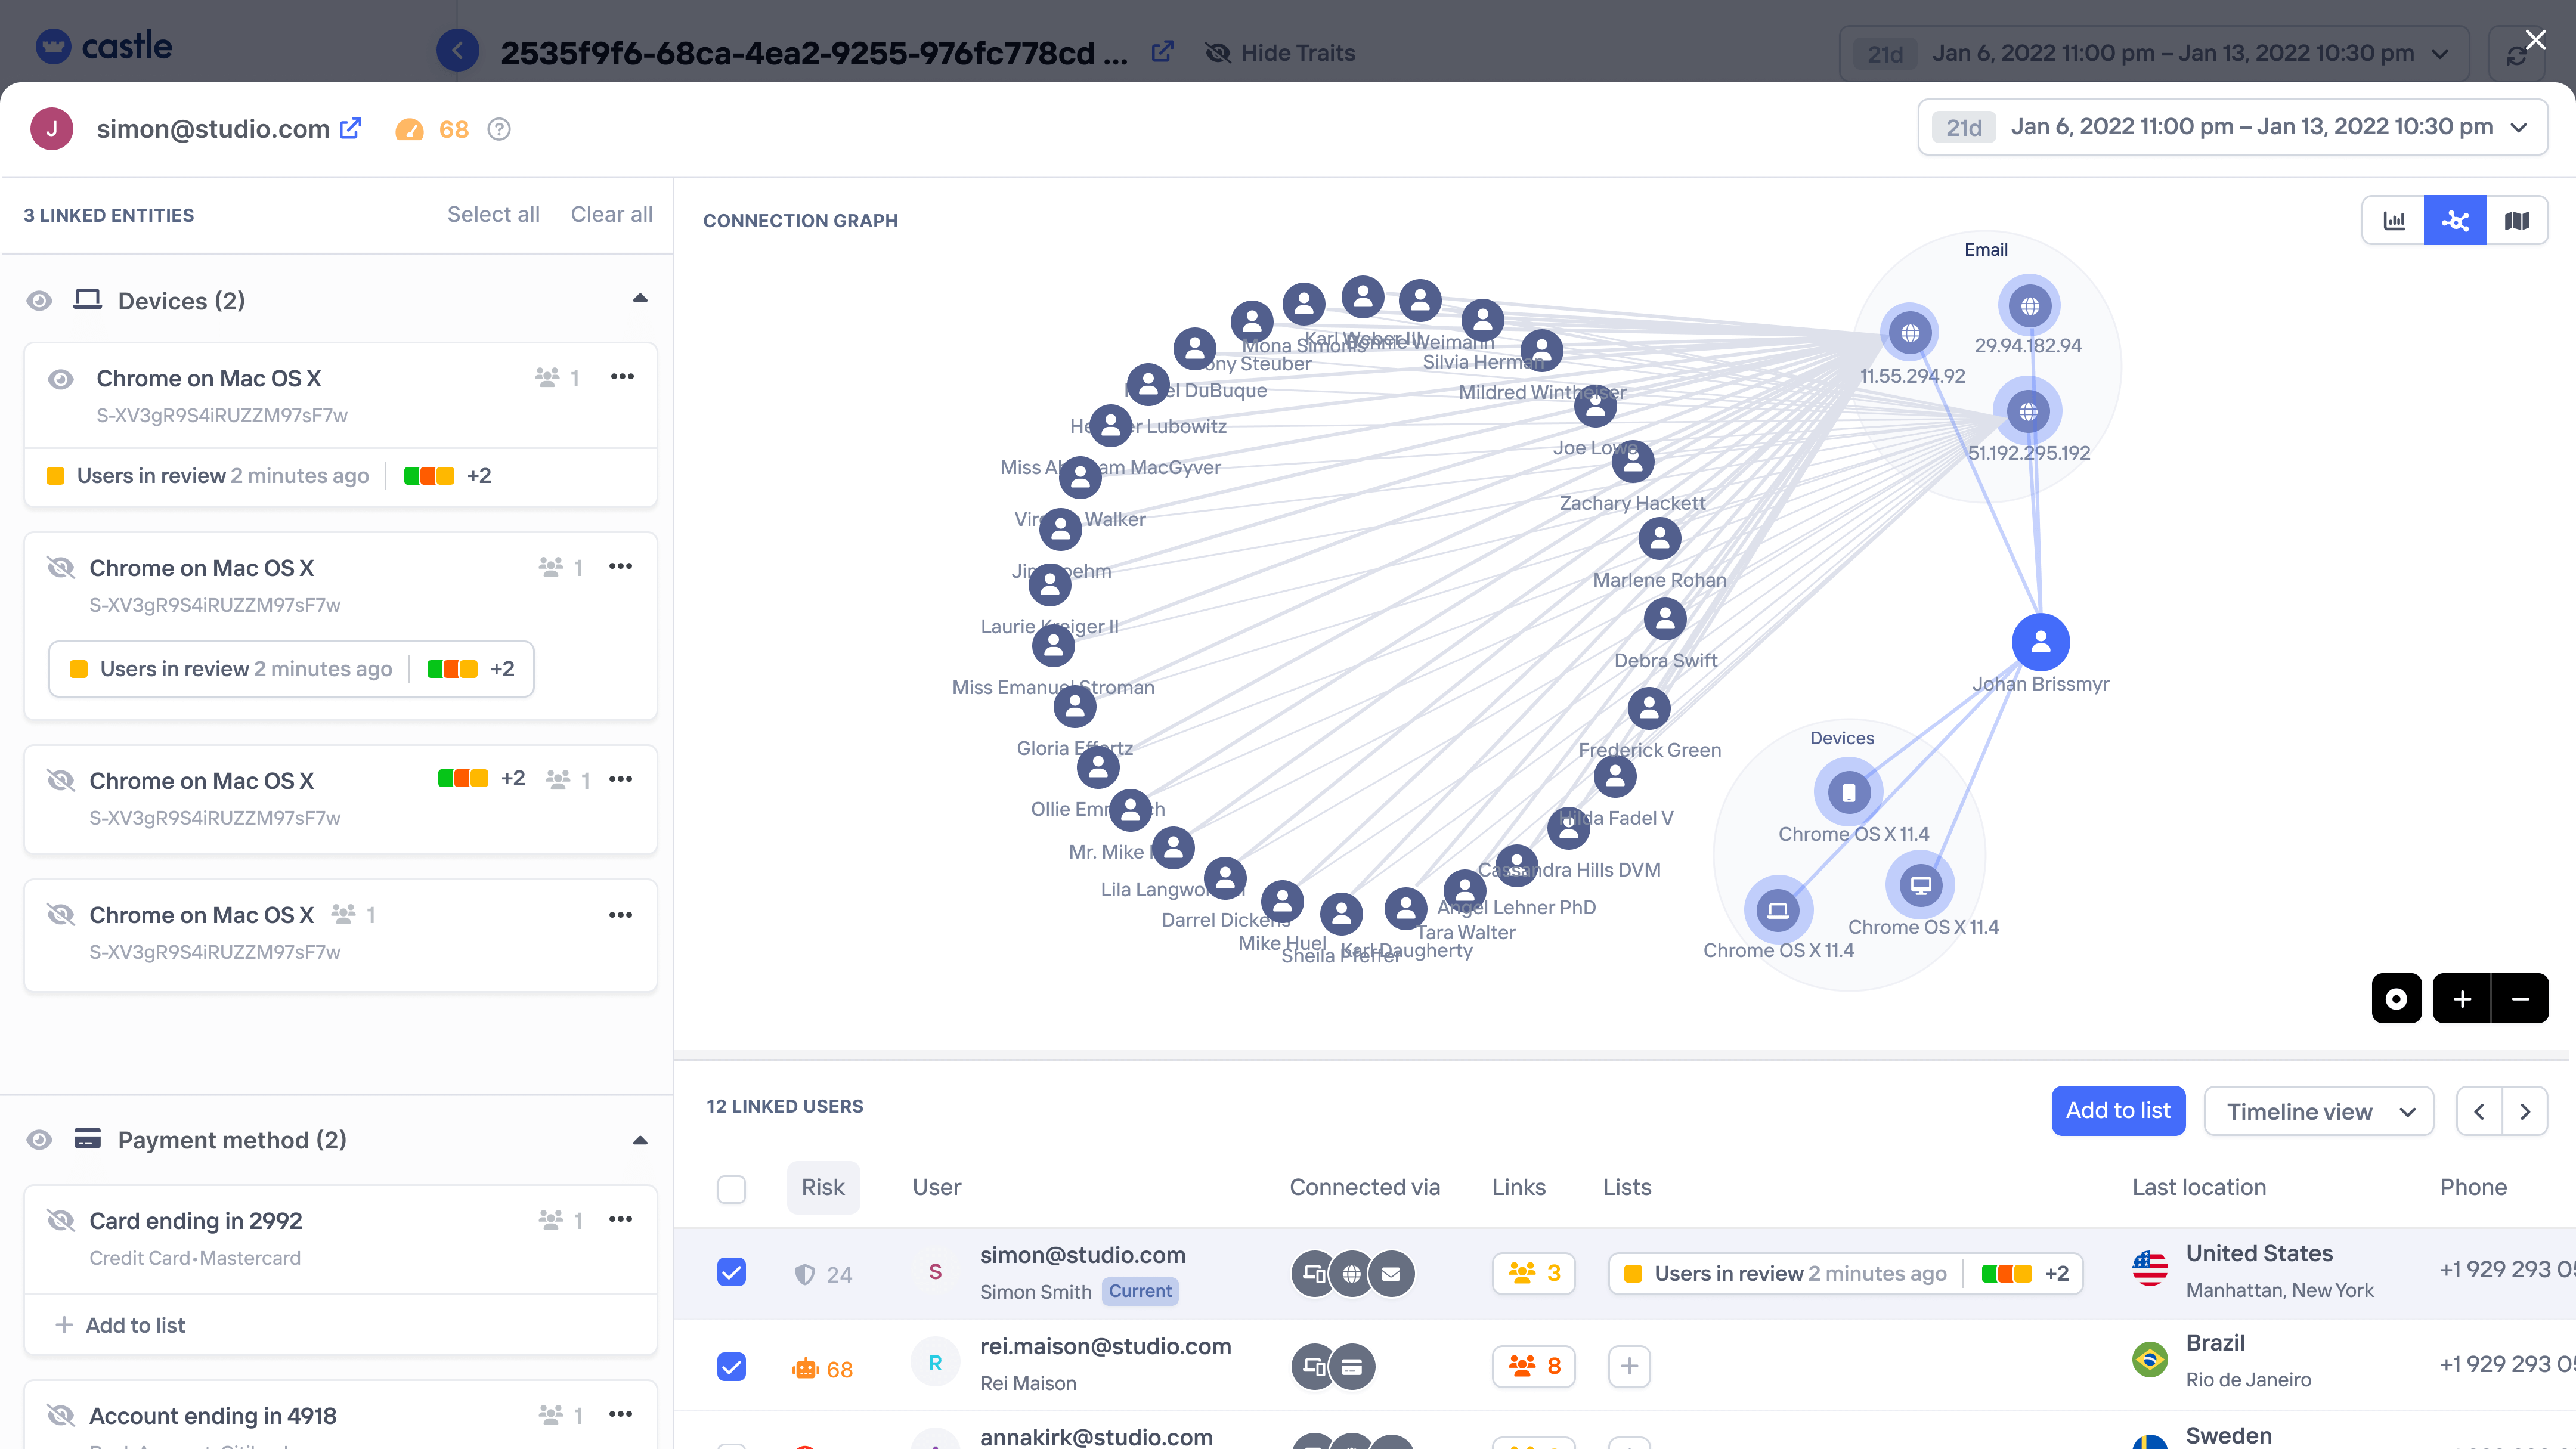Show Card ending in 2992 in graph

[61, 1221]
